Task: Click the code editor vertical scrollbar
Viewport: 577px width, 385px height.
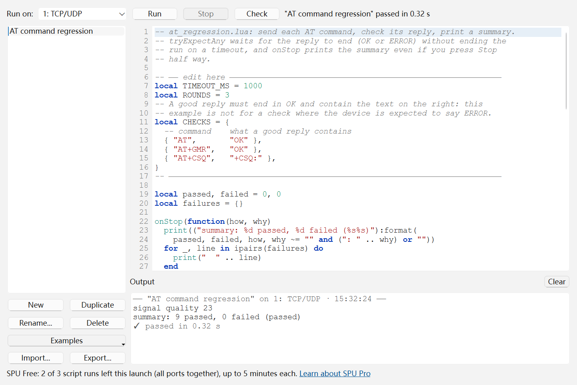Action: coord(566,71)
